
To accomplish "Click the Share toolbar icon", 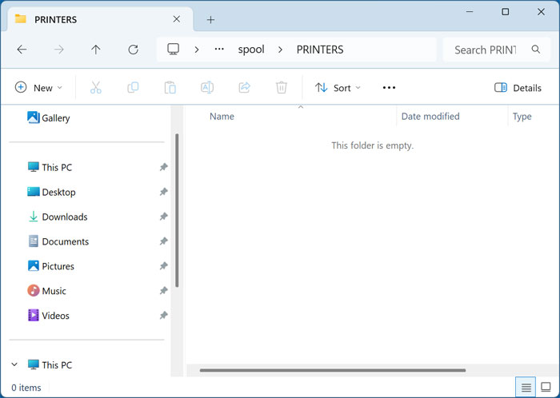I will [244, 87].
